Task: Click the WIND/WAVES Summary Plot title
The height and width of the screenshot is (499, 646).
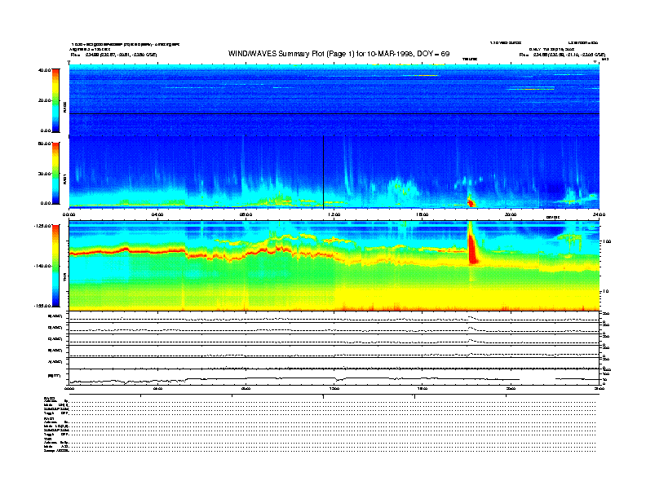Action: pyautogui.click(x=338, y=54)
